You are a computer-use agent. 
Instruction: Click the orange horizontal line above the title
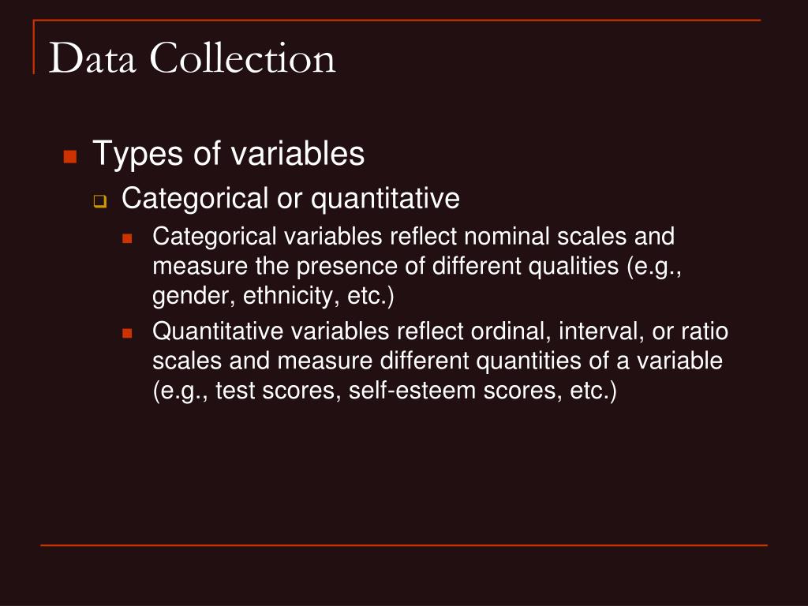coord(397,20)
